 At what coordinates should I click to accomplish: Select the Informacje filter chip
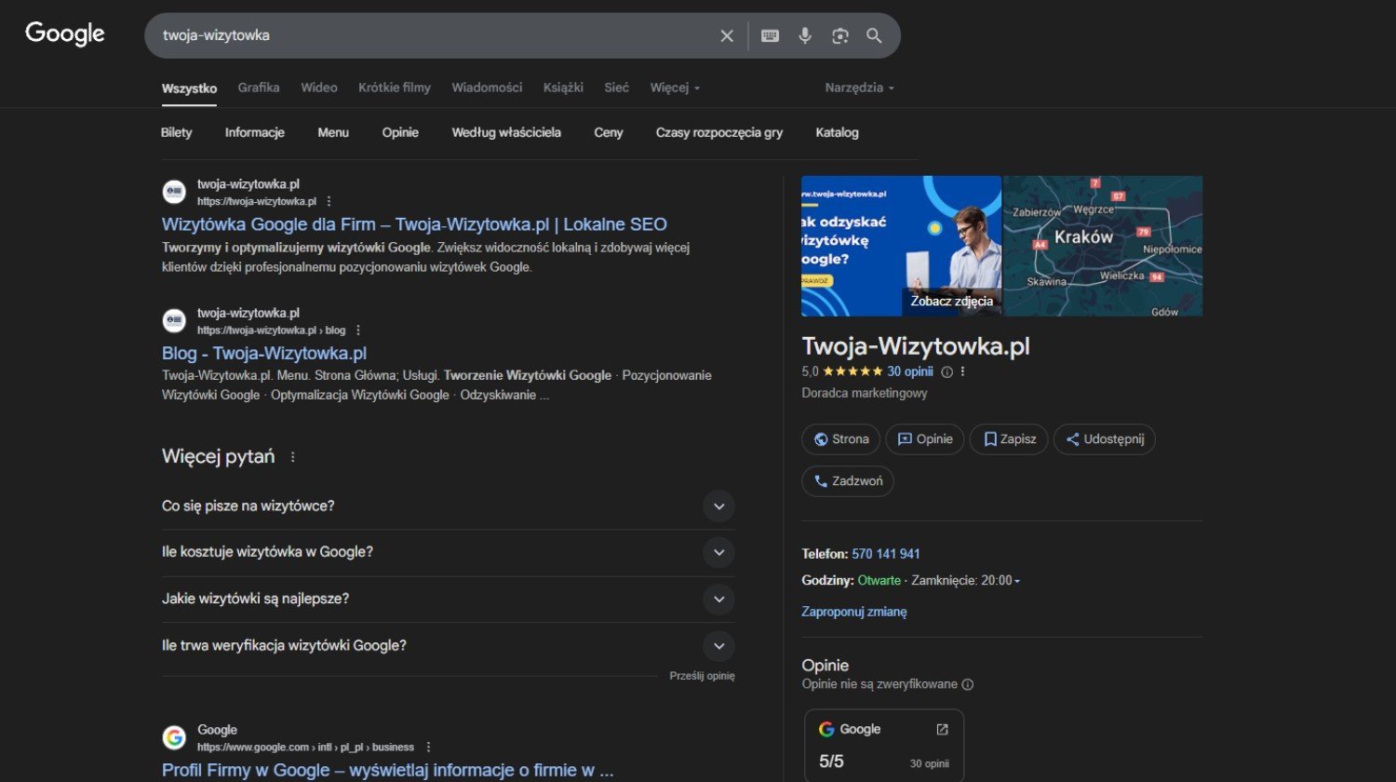point(254,132)
